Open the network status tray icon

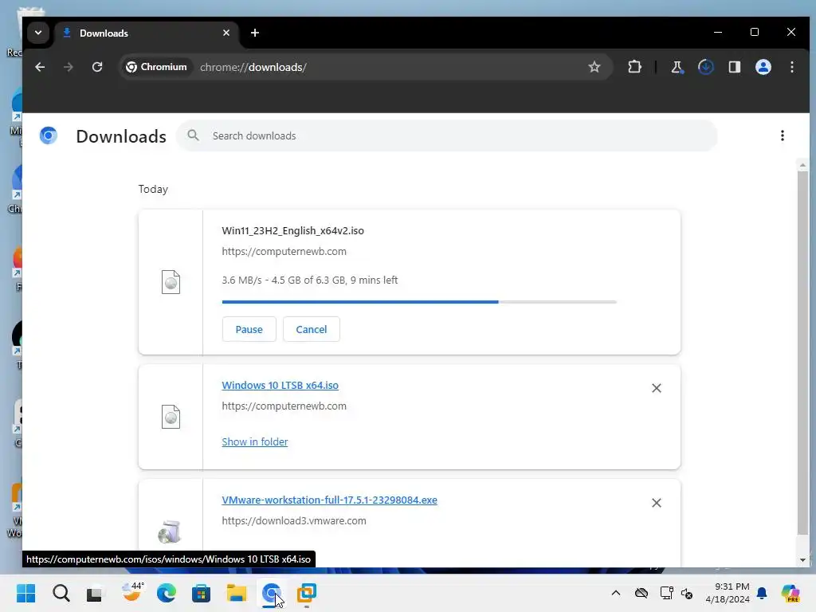coord(667,593)
